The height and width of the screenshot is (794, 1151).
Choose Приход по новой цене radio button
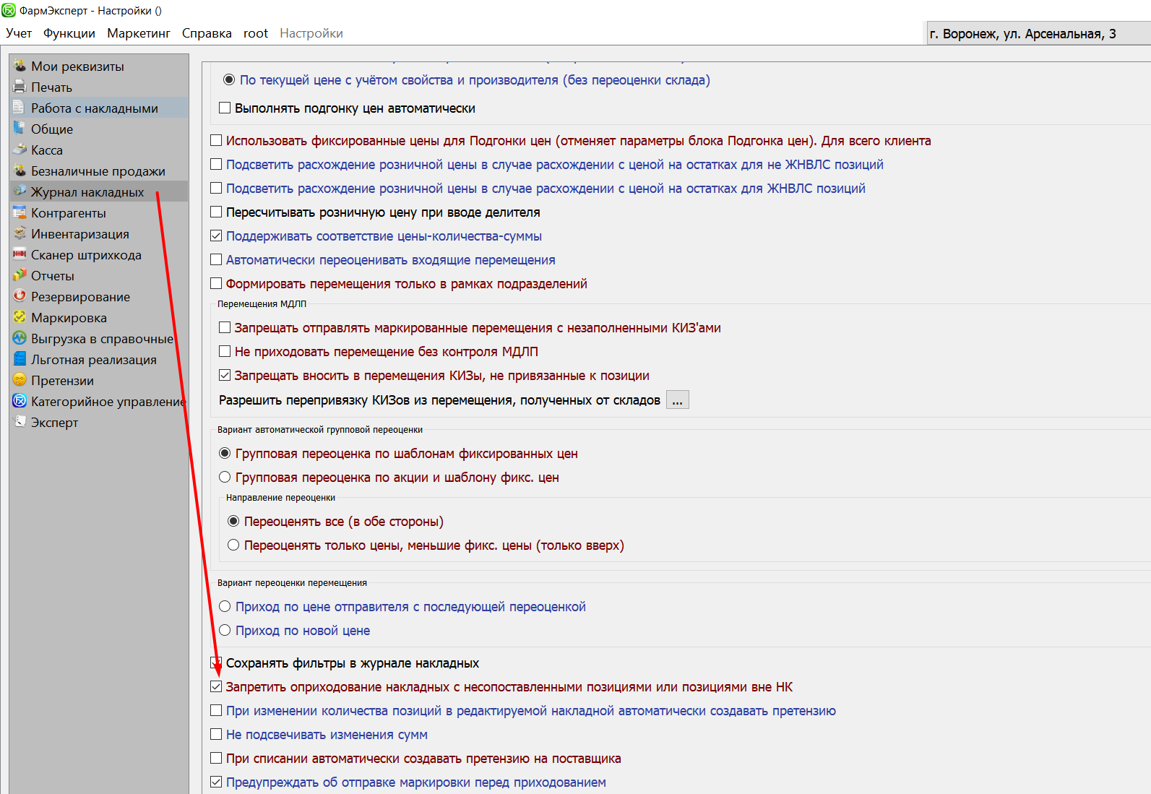(x=225, y=631)
